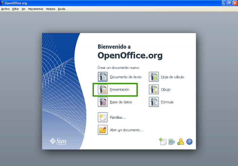Viewport: 238px width, 166px height.
Task: Open the Archivo menu
Action: (x=5, y=9)
